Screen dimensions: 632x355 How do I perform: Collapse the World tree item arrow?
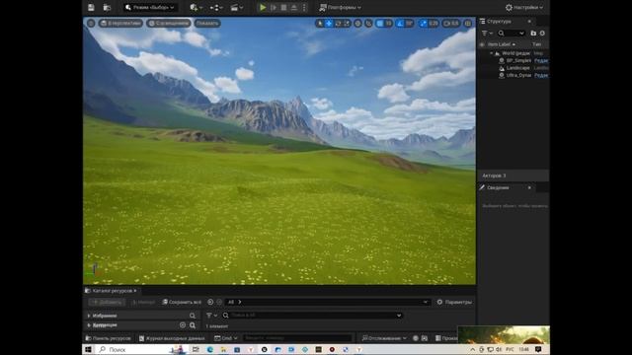point(492,53)
